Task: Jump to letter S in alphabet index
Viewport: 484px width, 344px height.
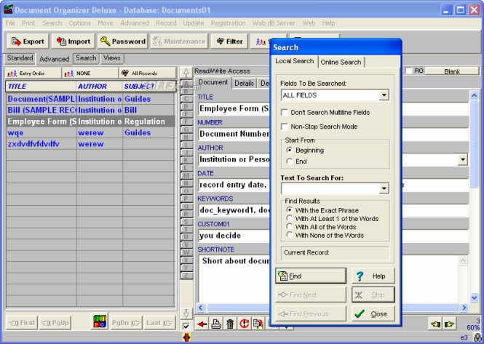Action: pyautogui.click(x=186, y=222)
